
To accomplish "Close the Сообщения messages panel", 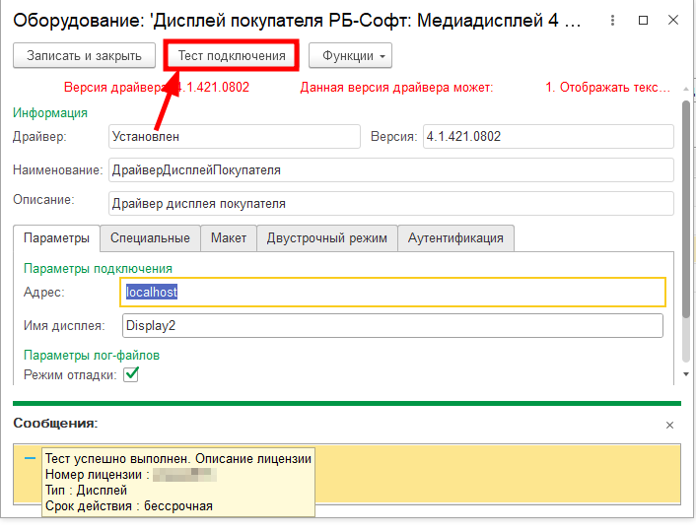I will 669,425.
